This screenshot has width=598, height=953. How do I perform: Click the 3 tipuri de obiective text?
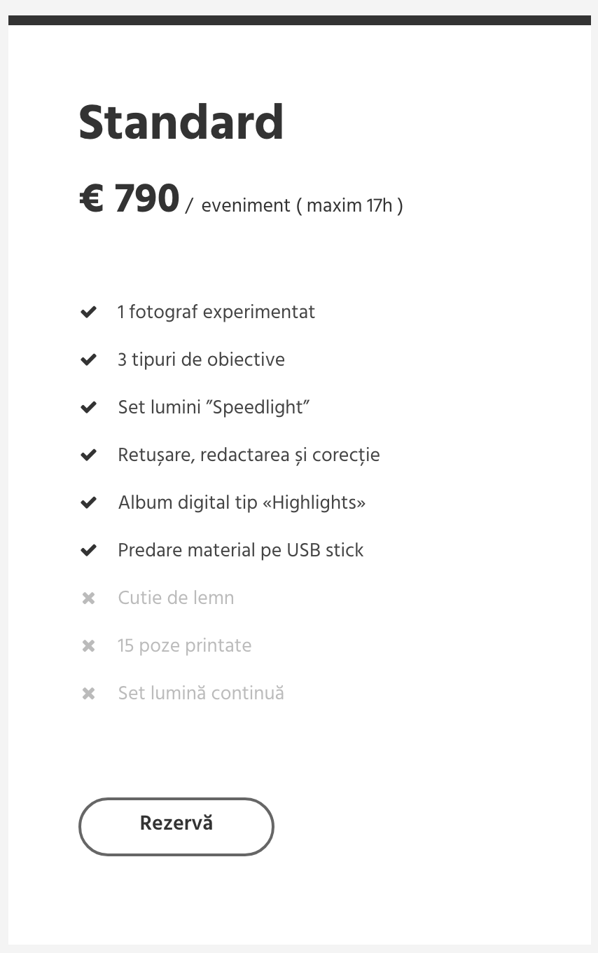click(x=202, y=359)
